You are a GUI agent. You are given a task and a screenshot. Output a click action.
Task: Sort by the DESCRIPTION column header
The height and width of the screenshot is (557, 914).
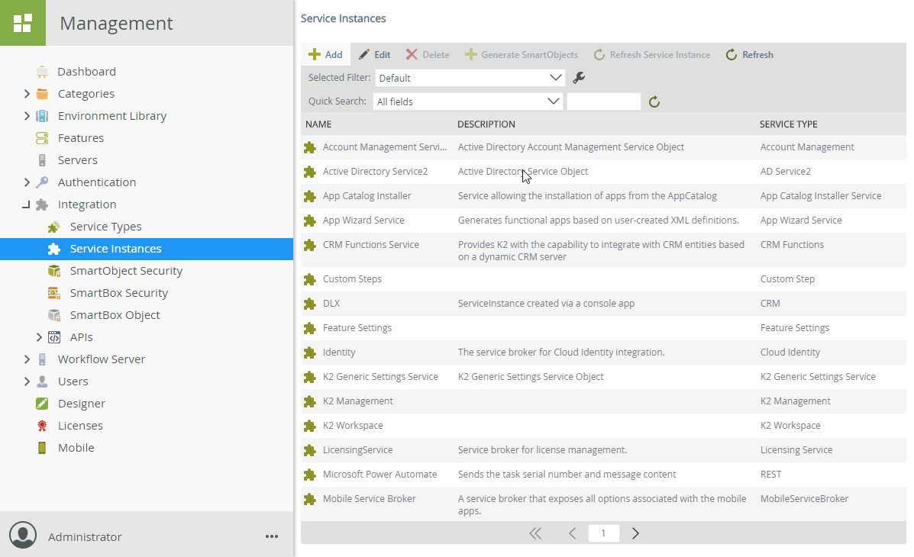coord(486,124)
